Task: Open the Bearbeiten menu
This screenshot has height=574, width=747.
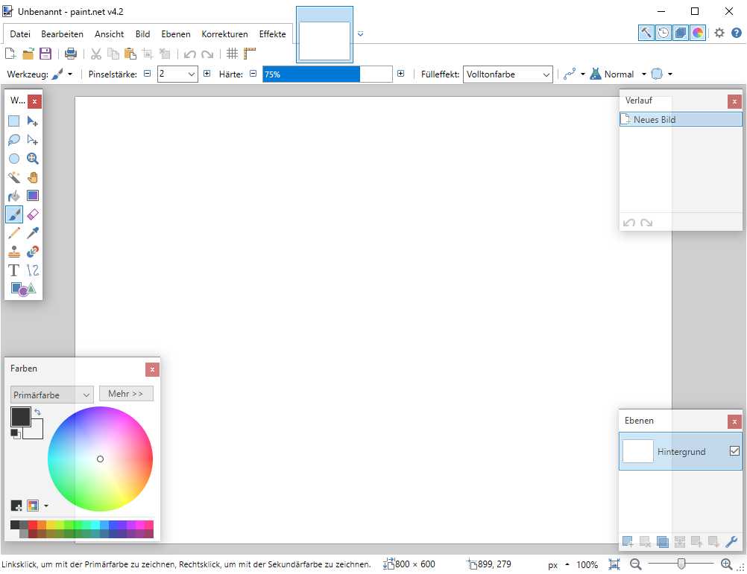Action: coord(62,34)
